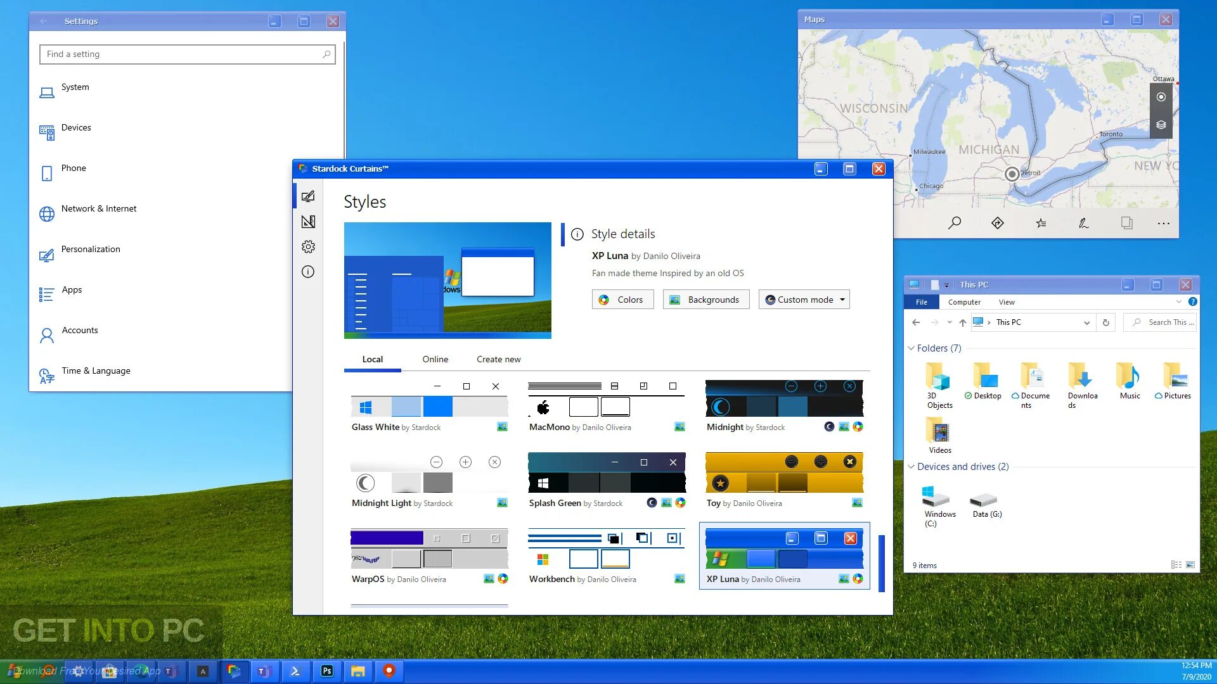Click the Local tab in Curtains styles
1217x684 pixels.
[372, 359]
